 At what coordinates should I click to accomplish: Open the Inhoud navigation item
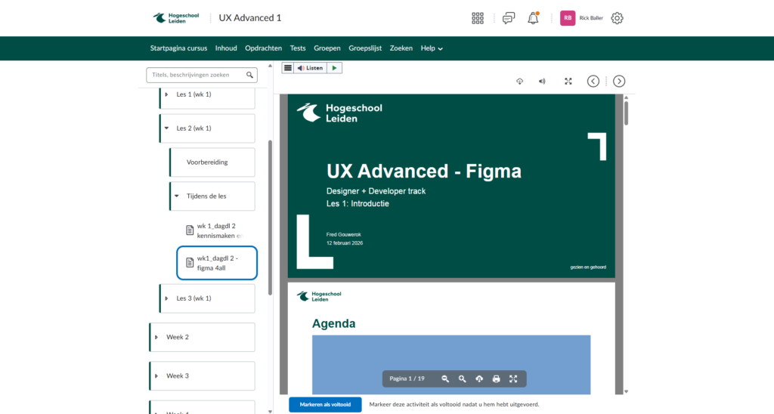click(x=226, y=48)
